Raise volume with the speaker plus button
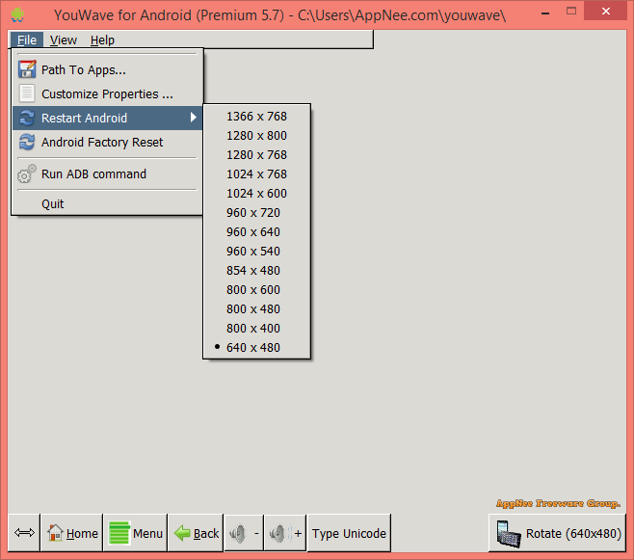Viewport: 634px width, 560px height. coord(285,533)
